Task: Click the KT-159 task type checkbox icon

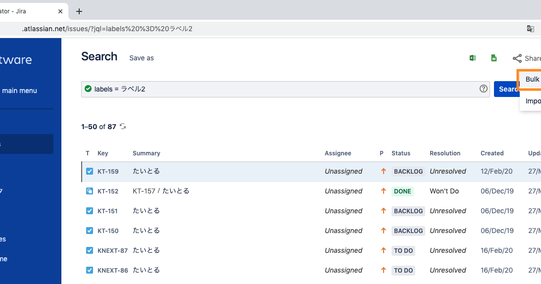Action: click(x=90, y=171)
